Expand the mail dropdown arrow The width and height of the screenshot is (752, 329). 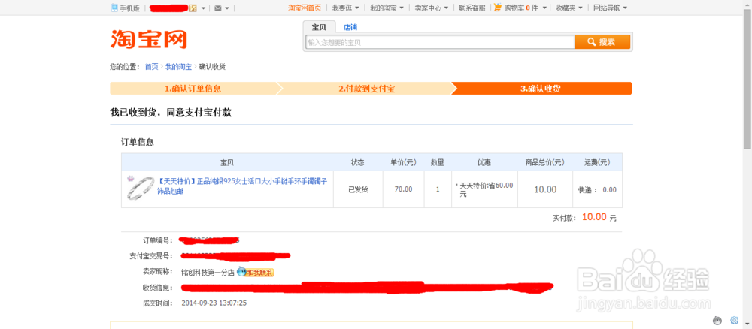[227, 8]
